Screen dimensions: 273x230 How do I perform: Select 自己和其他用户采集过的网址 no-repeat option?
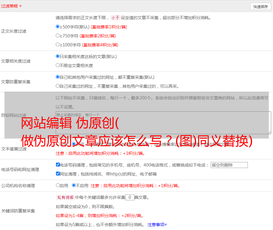(x=58, y=77)
